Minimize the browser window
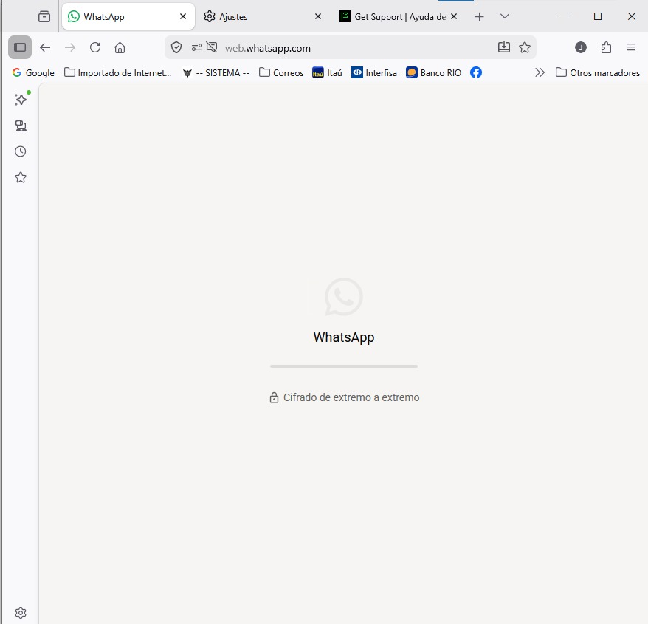Image resolution: width=648 pixels, height=624 pixels. coord(564,16)
